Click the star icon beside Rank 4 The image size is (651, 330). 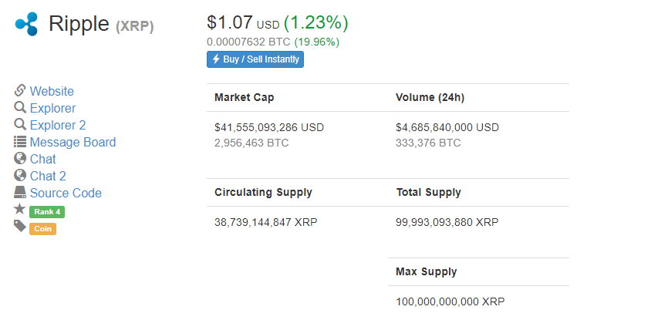[19, 209]
